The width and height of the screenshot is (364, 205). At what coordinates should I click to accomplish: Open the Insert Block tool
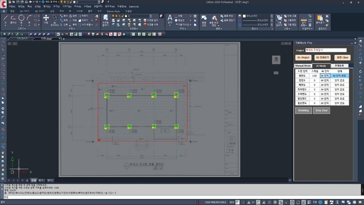click(204, 19)
